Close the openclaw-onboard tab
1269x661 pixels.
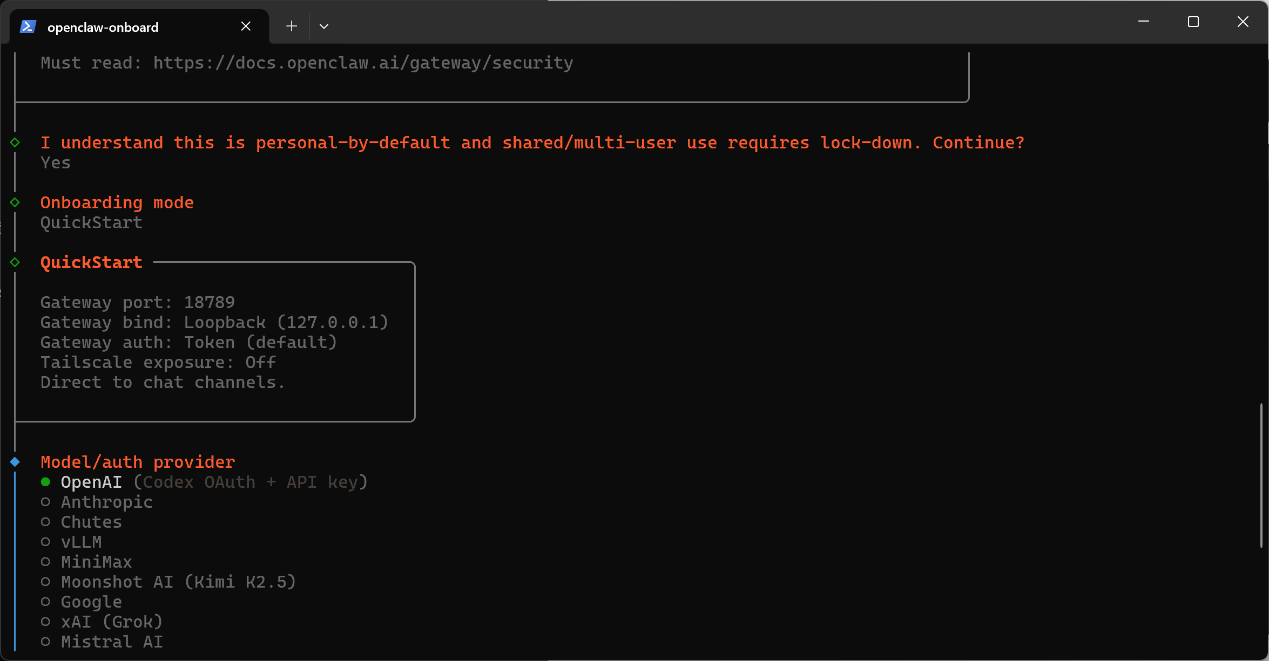click(x=246, y=26)
